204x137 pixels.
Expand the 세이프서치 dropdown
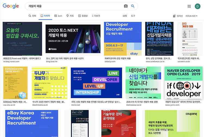[191, 16]
